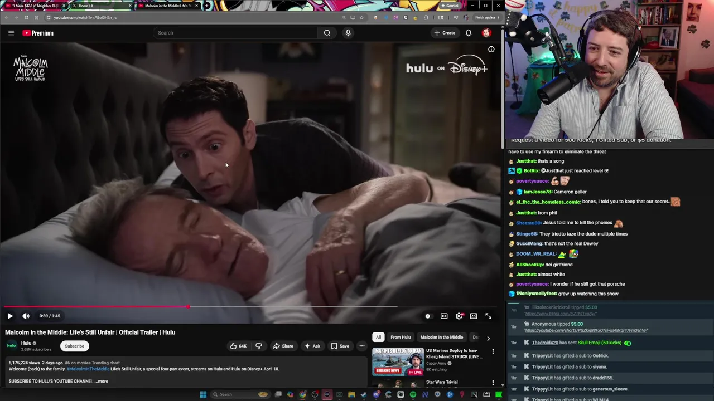This screenshot has width=714, height=401.
Task: Open the Create menu button
Action: click(445, 33)
